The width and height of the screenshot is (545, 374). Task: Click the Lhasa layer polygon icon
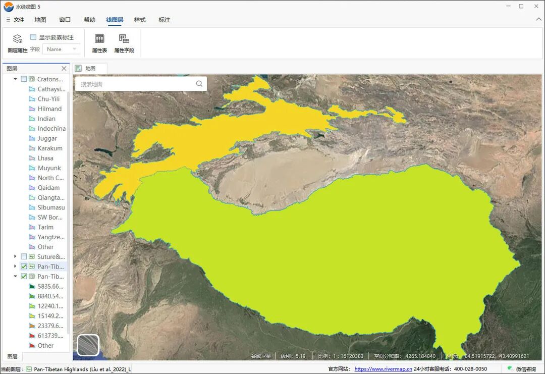32,158
